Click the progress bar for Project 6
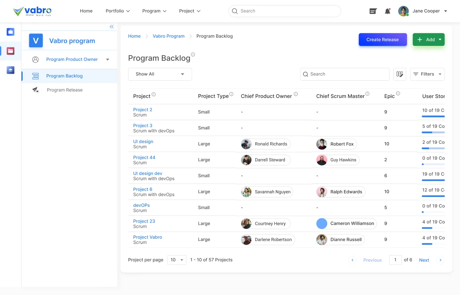The image size is (460, 295). click(433, 196)
